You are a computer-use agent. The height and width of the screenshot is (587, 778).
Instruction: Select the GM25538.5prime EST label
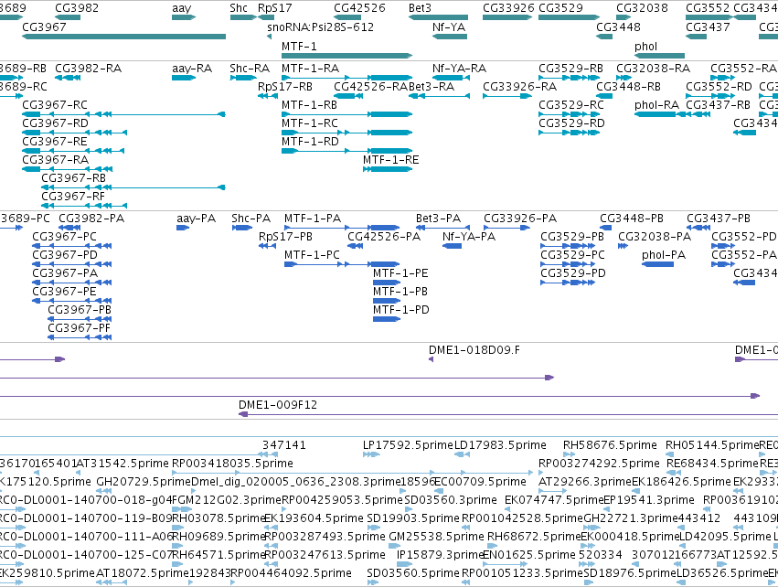(437, 537)
